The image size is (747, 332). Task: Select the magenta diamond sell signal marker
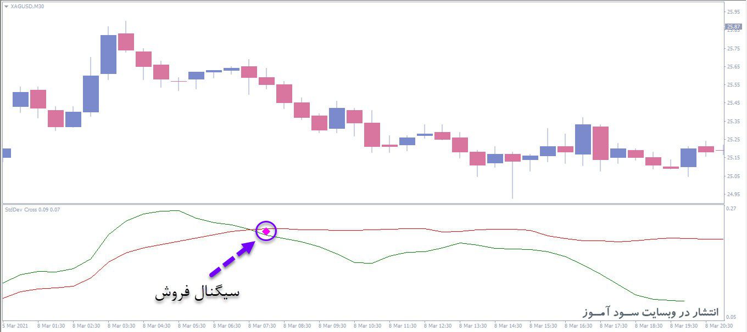(x=266, y=232)
